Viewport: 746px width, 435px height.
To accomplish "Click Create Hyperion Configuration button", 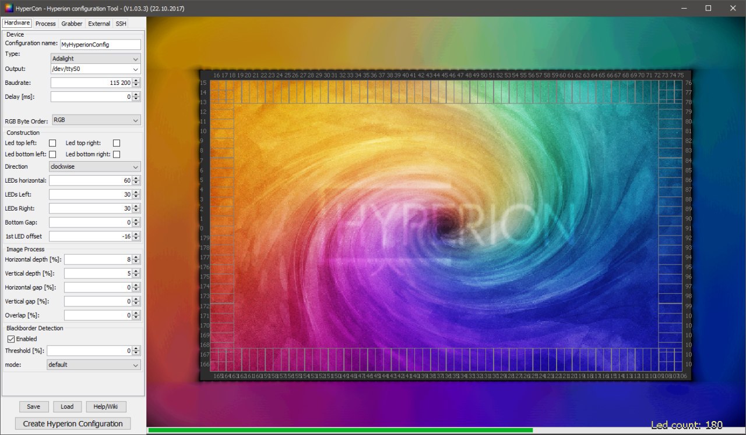I will [73, 423].
